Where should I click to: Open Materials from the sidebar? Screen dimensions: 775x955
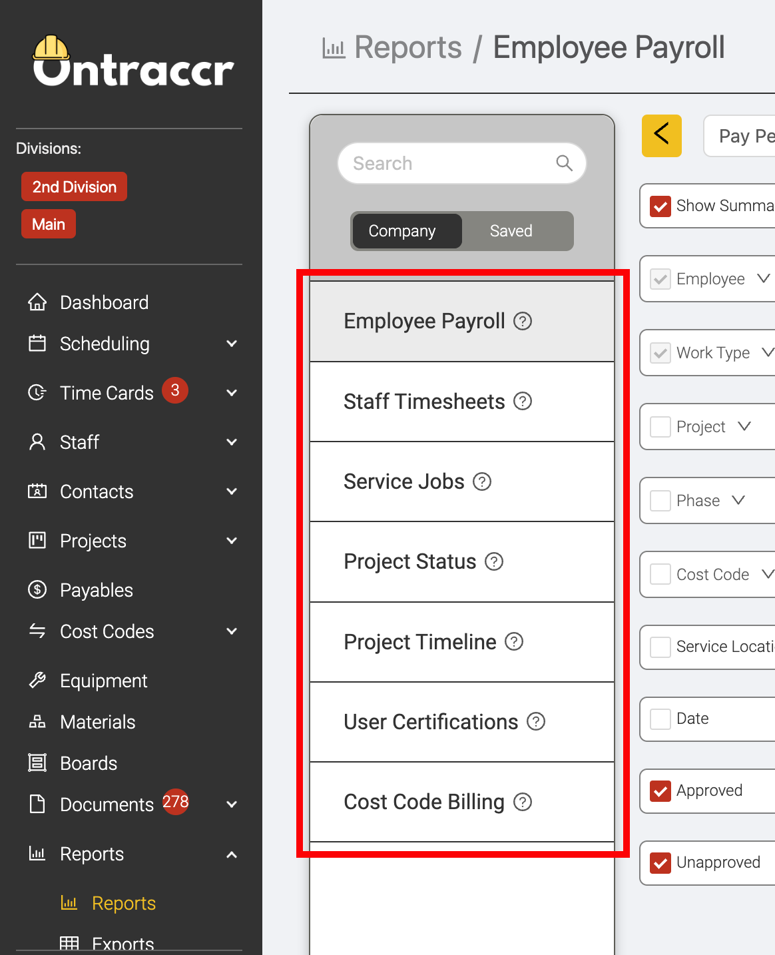[98, 722]
